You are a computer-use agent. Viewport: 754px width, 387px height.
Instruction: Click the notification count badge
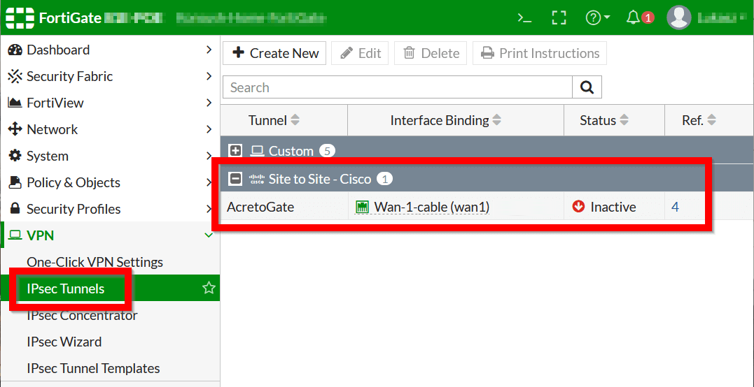click(x=648, y=18)
